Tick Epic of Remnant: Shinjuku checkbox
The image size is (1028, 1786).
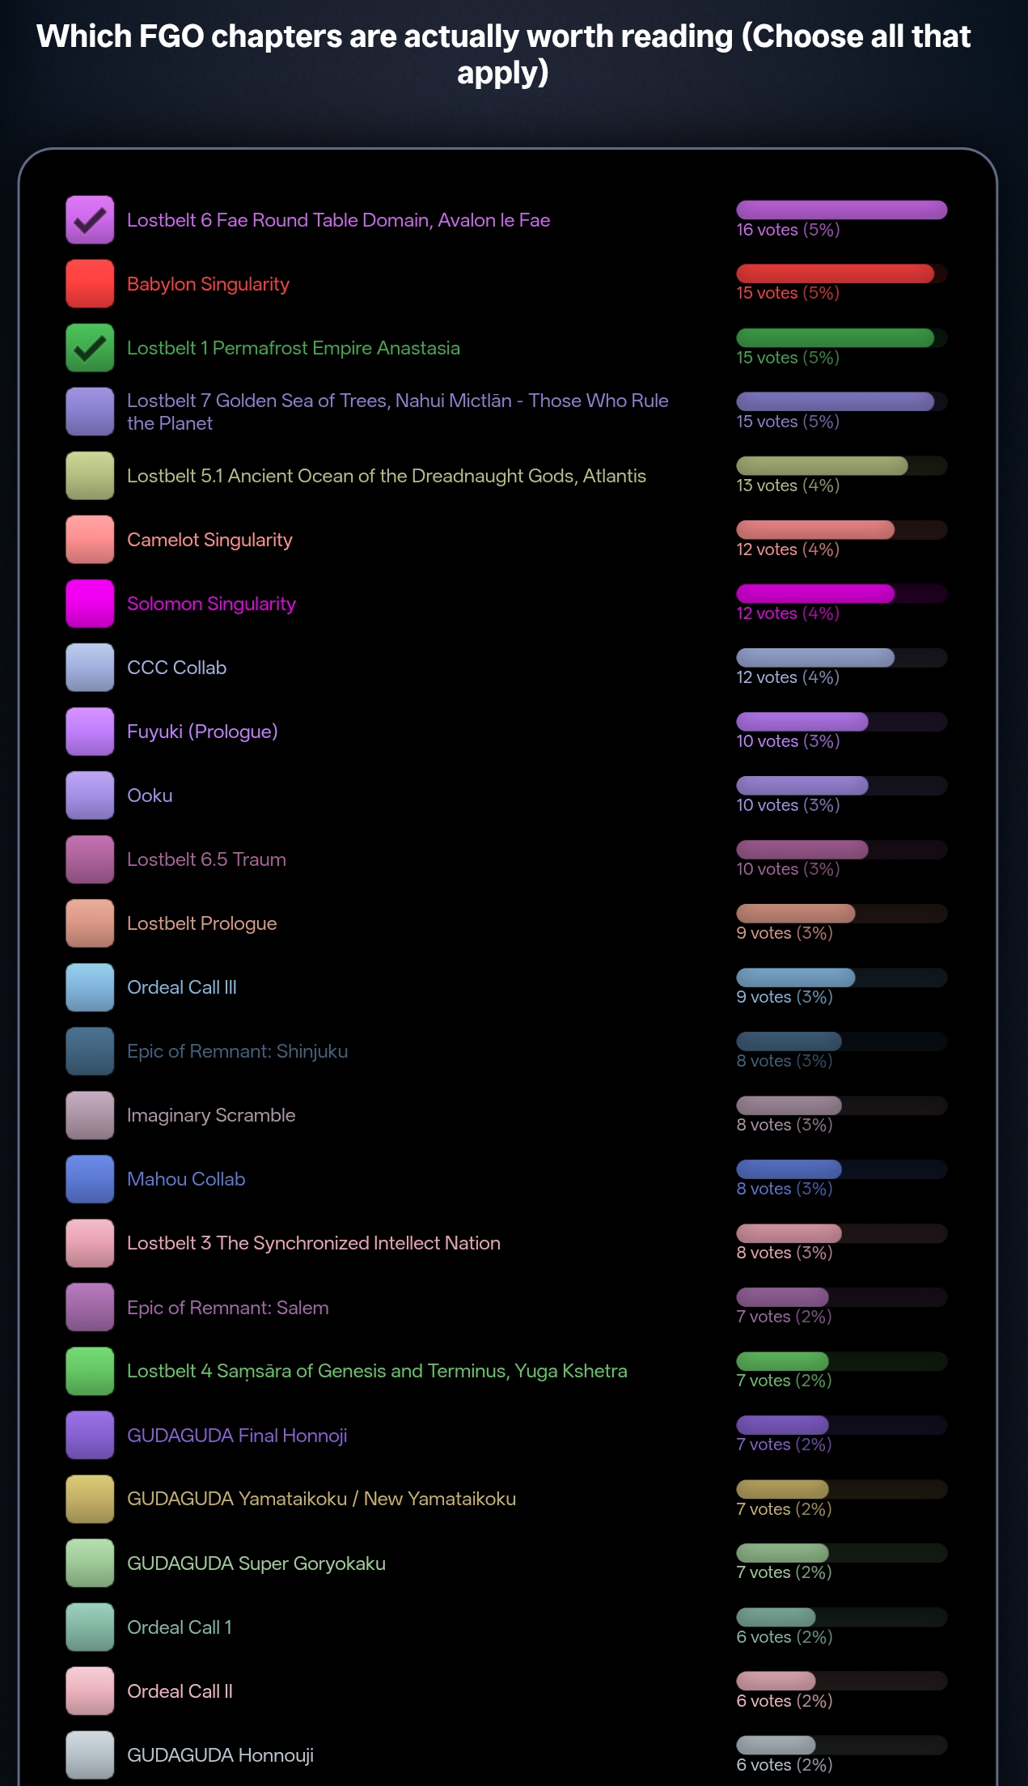coord(90,1050)
